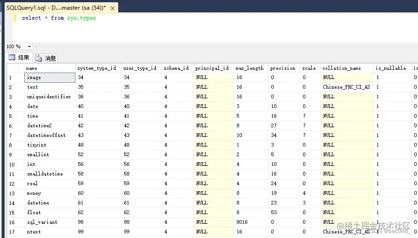Click the user_type_id column header
The height and width of the screenshot is (238, 418).
pyautogui.click(x=141, y=68)
